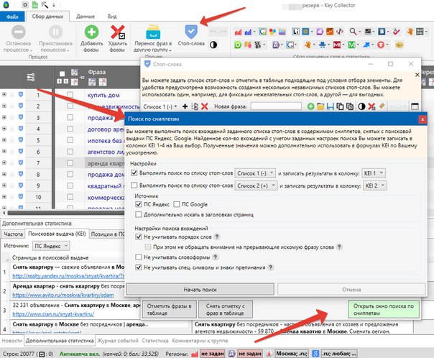Toggle 'ПС Яндекс' source checkbox
Image resolution: width=434 pixels, height=358 pixels.
coord(139,204)
